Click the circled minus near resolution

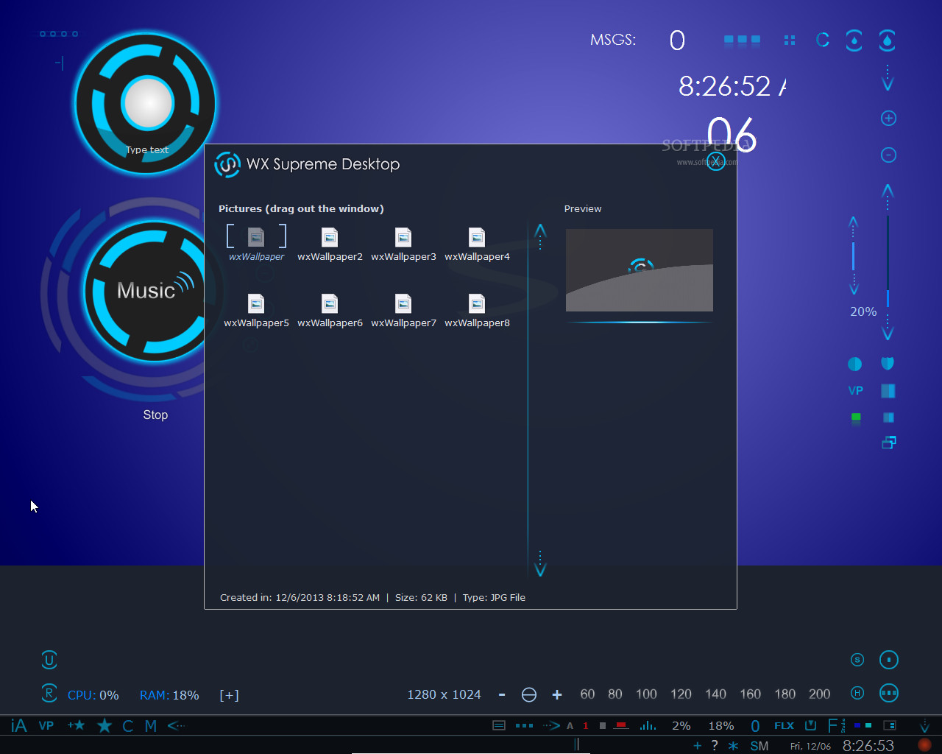[x=529, y=694]
